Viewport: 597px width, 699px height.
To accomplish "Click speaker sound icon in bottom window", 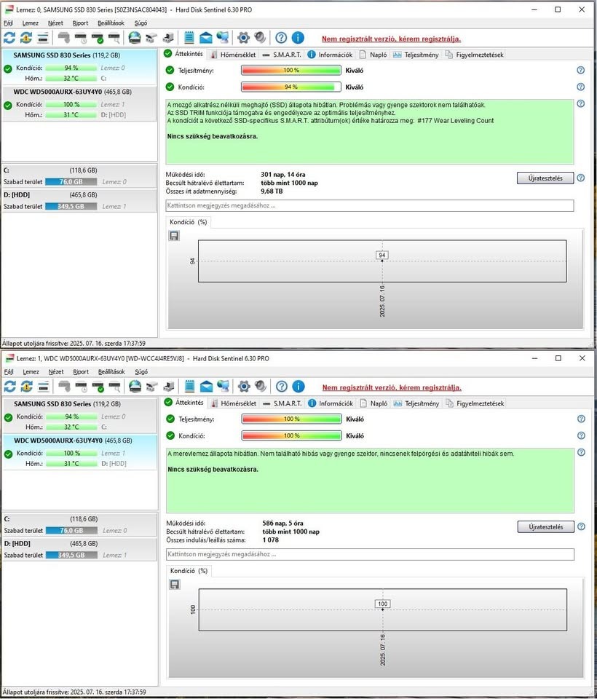I will (261, 387).
